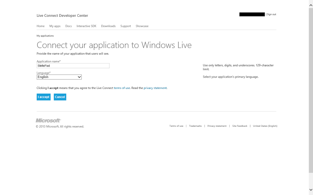313x195 pixels.
Task: Click the My applications breadcrumb
Action: point(45,36)
